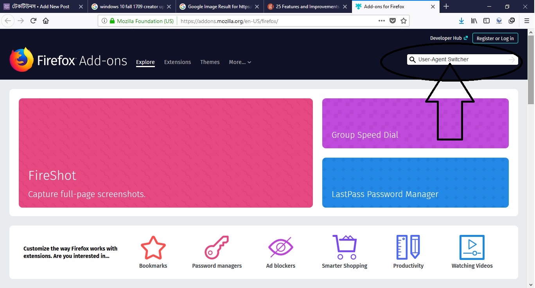Click the Bookmarks star category icon
This screenshot has width=535, height=288.
tap(153, 247)
